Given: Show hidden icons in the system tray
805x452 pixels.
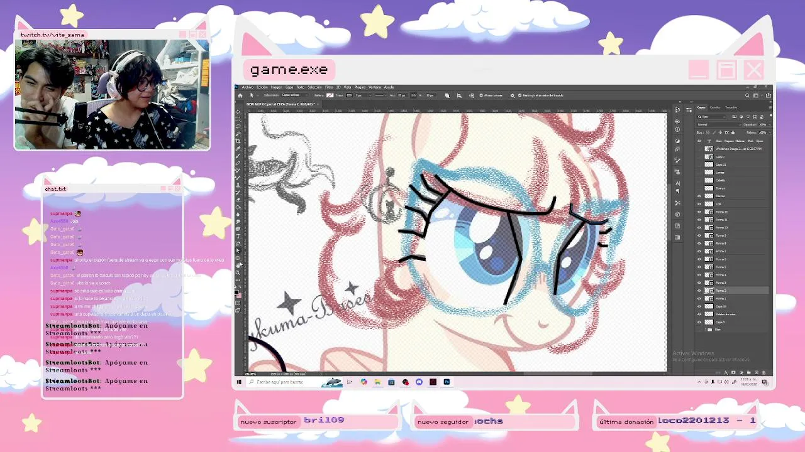Looking at the screenshot, I should coord(699,382).
